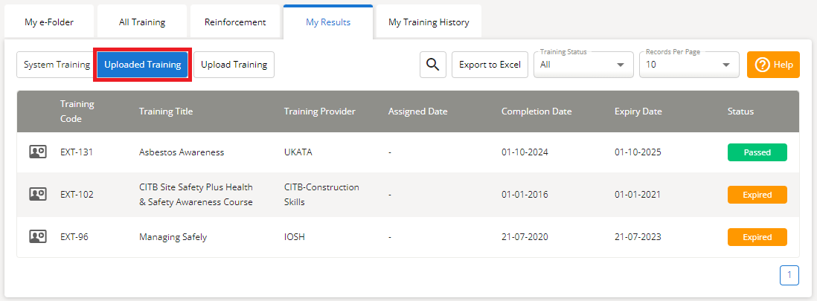Click the Uploaded Training button
The width and height of the screenshot is (817, 301).
(143, 65)
